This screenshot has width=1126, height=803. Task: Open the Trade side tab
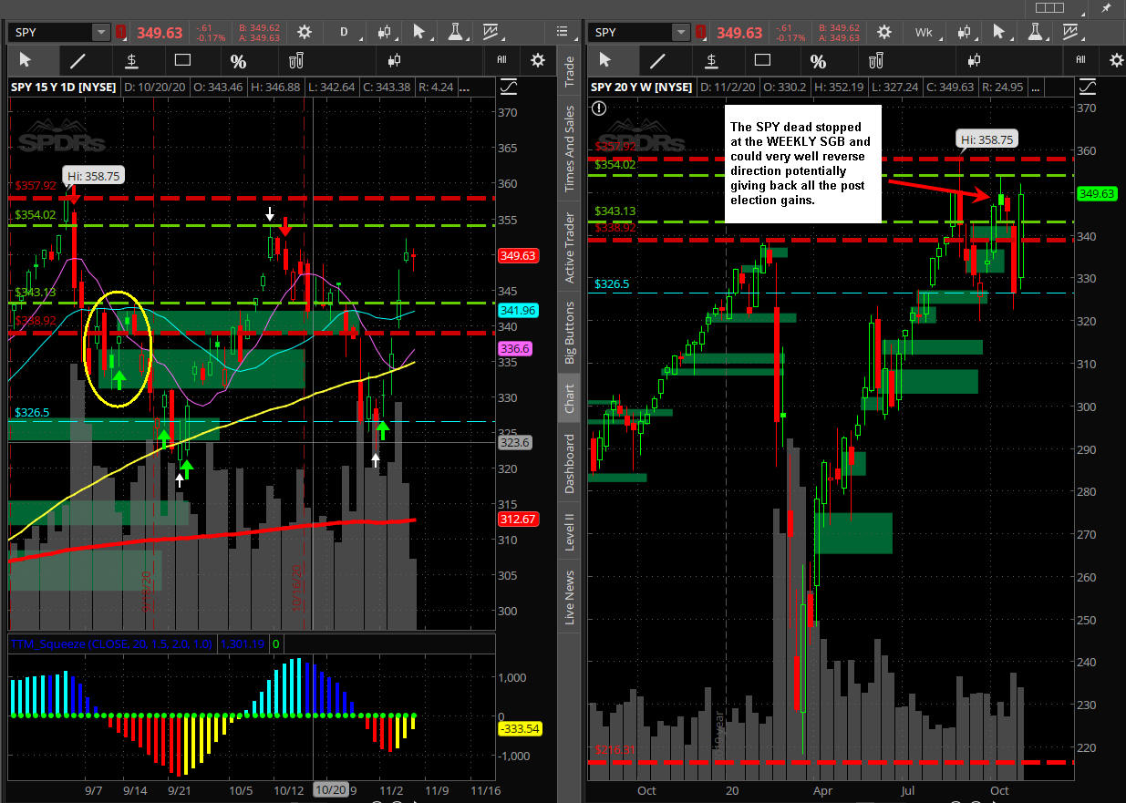click(569, 71)
